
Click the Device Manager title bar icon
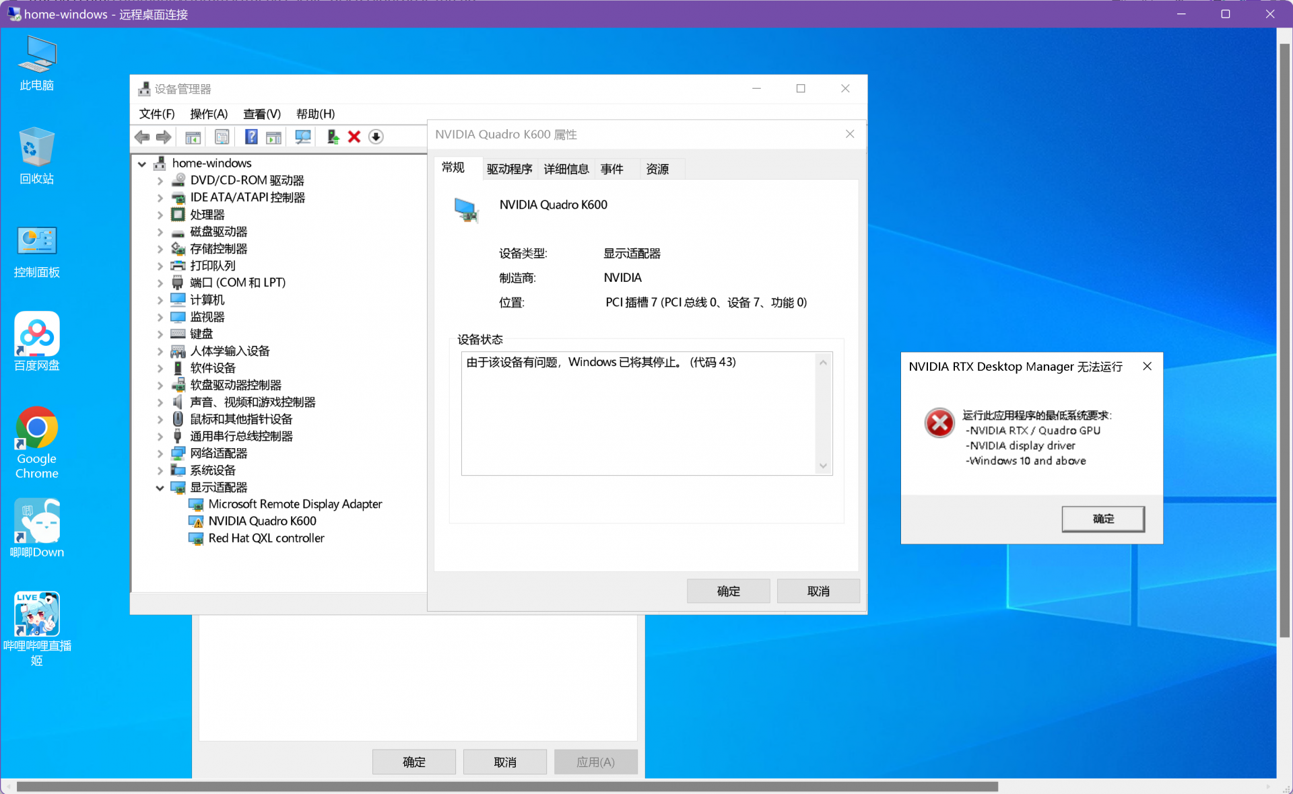pyautogui.click(x=144, y=89)
